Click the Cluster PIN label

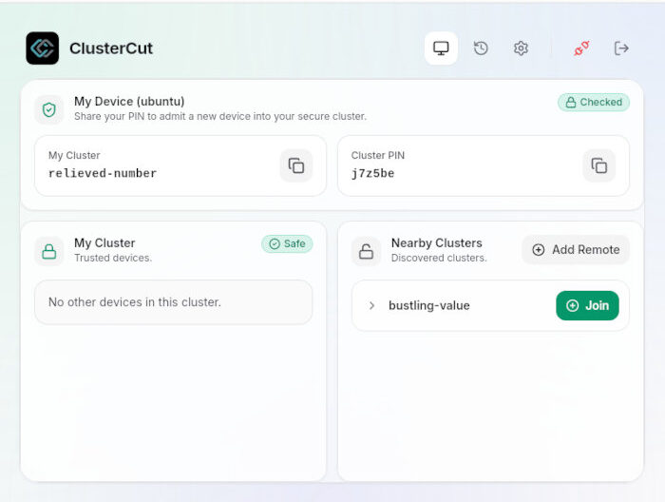click(x=378, y=155)
